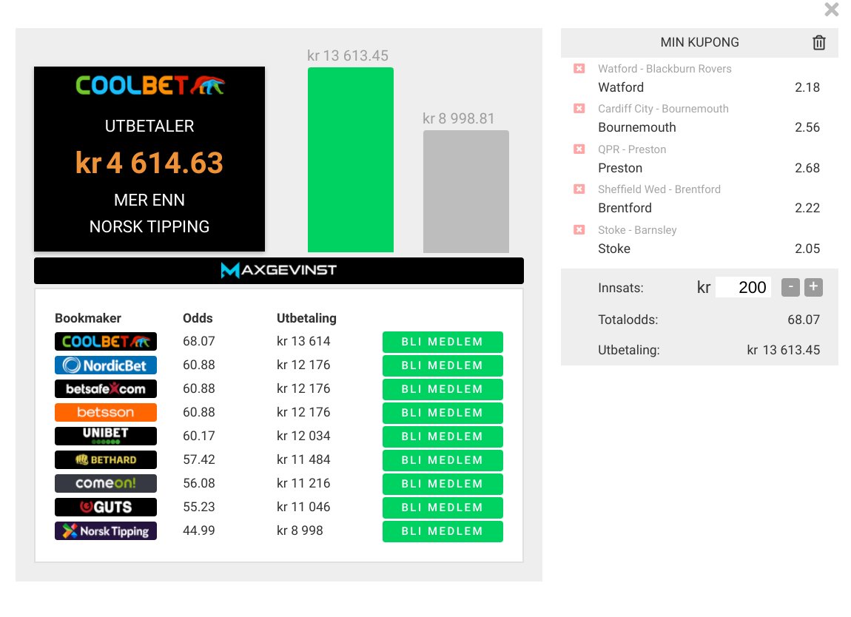Click Stoke odds 2.05
Image resolution: width=851 pixels, height=617 pixels.
coord(807,249)
